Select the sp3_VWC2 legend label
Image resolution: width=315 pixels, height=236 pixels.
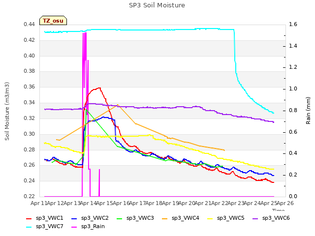[x=95, y=218]
